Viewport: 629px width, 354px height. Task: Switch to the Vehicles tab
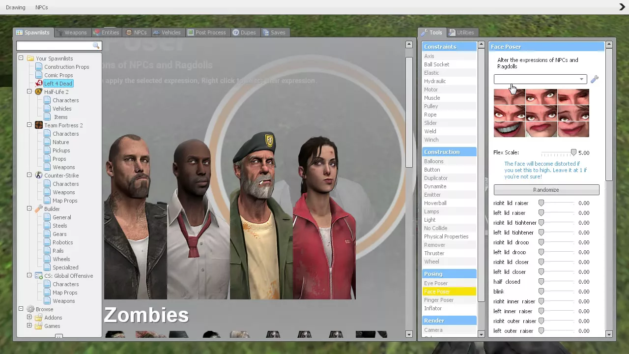click(x=167, y=32)
